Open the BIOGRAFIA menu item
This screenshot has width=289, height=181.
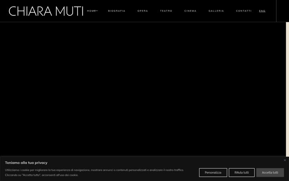pos(117,11)
